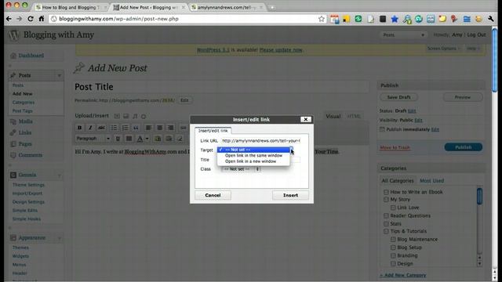Select the text color icon
The height and width of the screenshot is (282, 502).
[140, 139]
